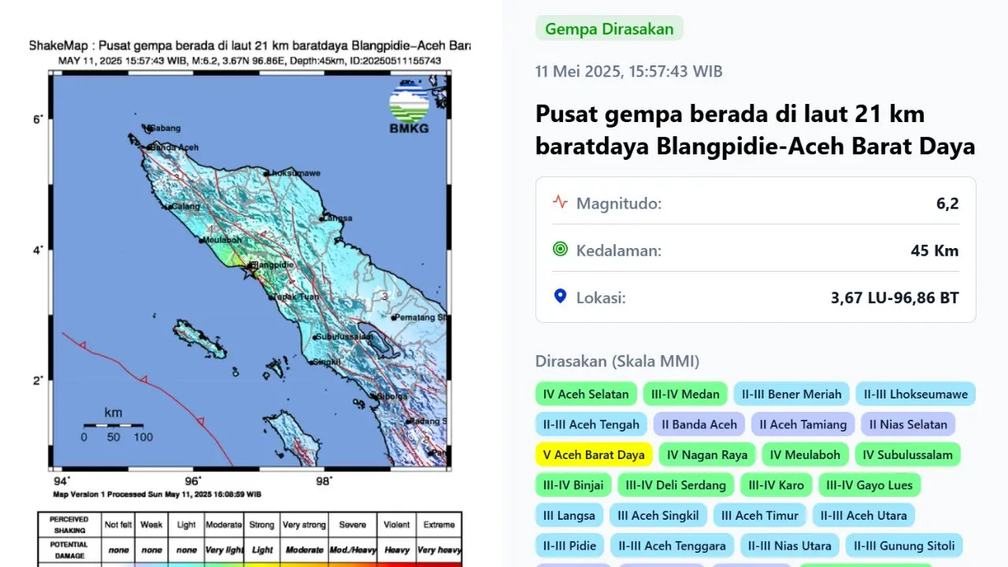Click the Kedalaman target icon
This screenshot has width=1008, height=567.
pyautogui.click(x=560, y=249)
